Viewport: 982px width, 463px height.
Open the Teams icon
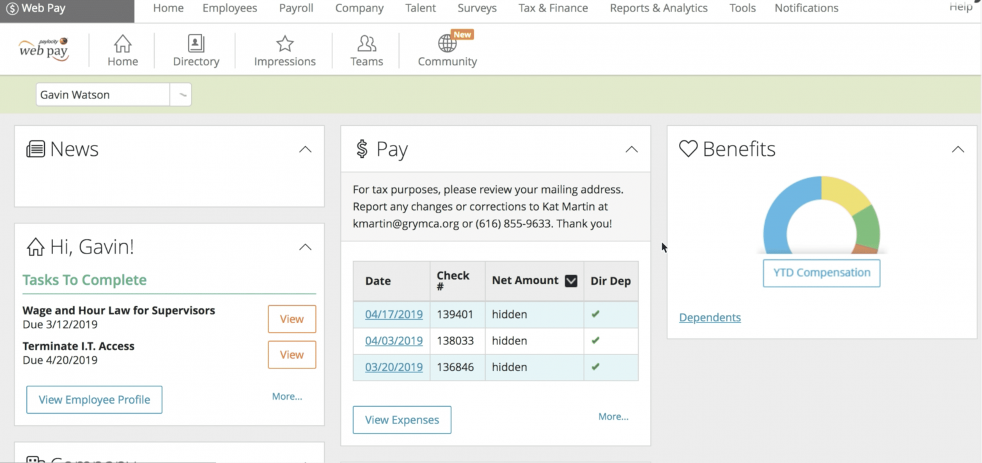[366, 44]
